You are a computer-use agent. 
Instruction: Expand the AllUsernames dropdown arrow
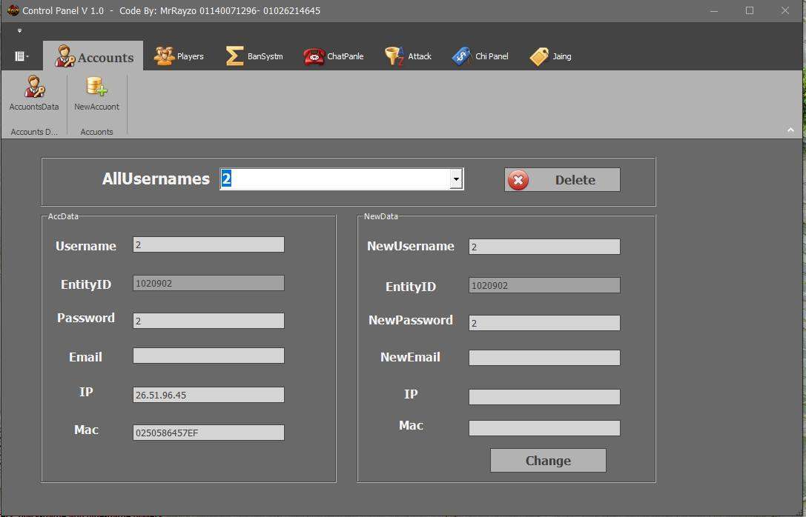pos(456,179)
